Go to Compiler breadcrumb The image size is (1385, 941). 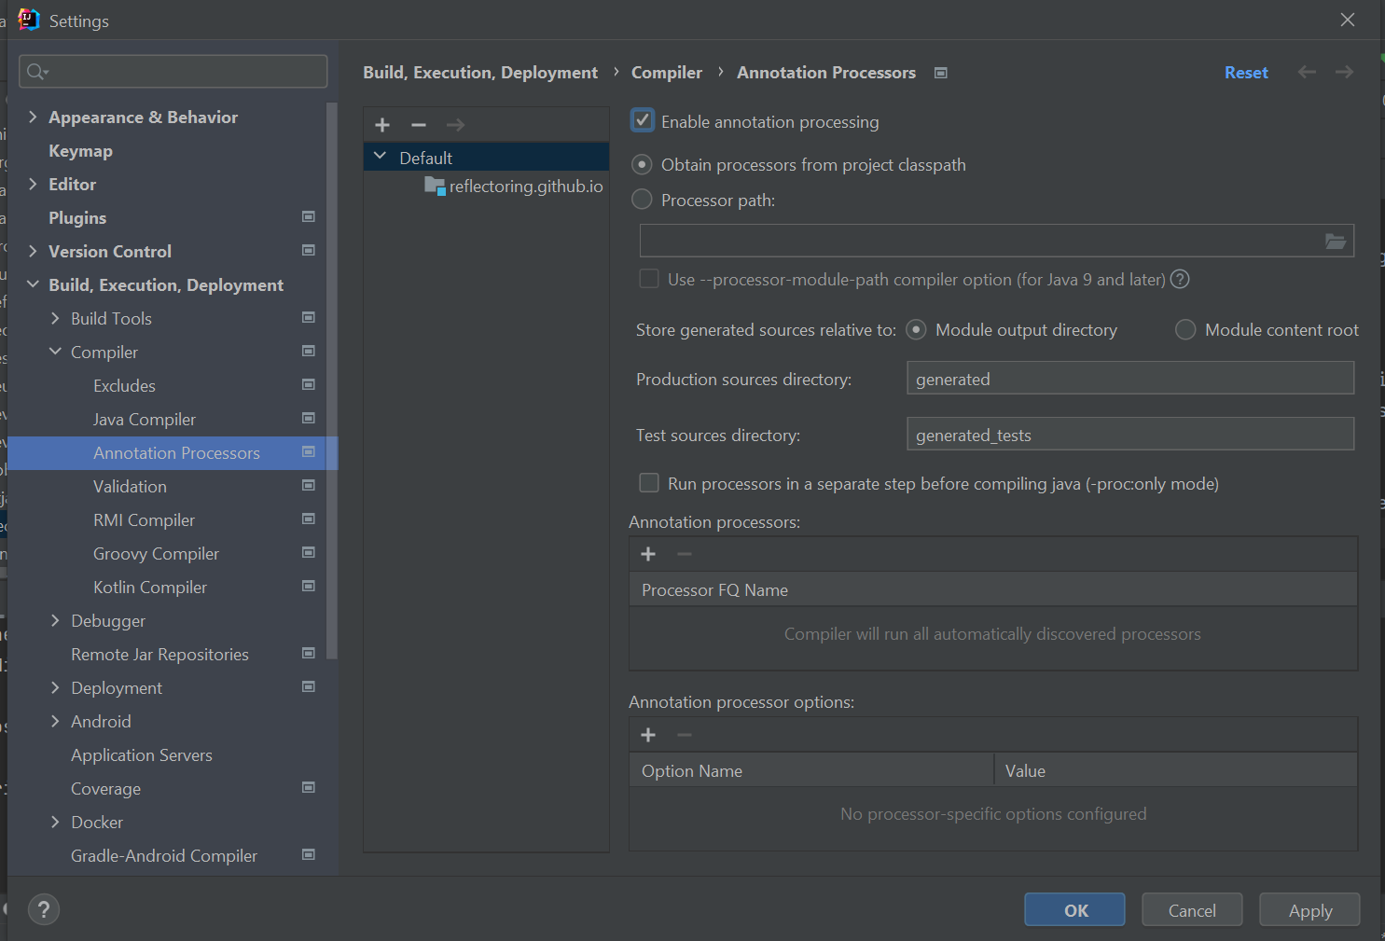(x=667, y=73)
